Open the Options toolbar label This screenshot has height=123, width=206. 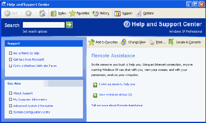[x=148, y=13]
